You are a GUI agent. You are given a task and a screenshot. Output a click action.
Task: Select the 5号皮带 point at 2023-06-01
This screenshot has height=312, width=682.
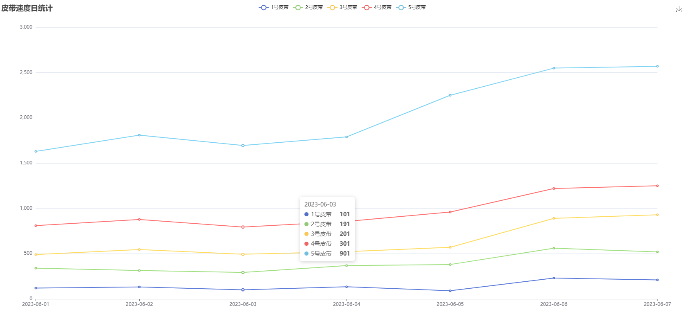pyautogui.click(x=36, y=151)
